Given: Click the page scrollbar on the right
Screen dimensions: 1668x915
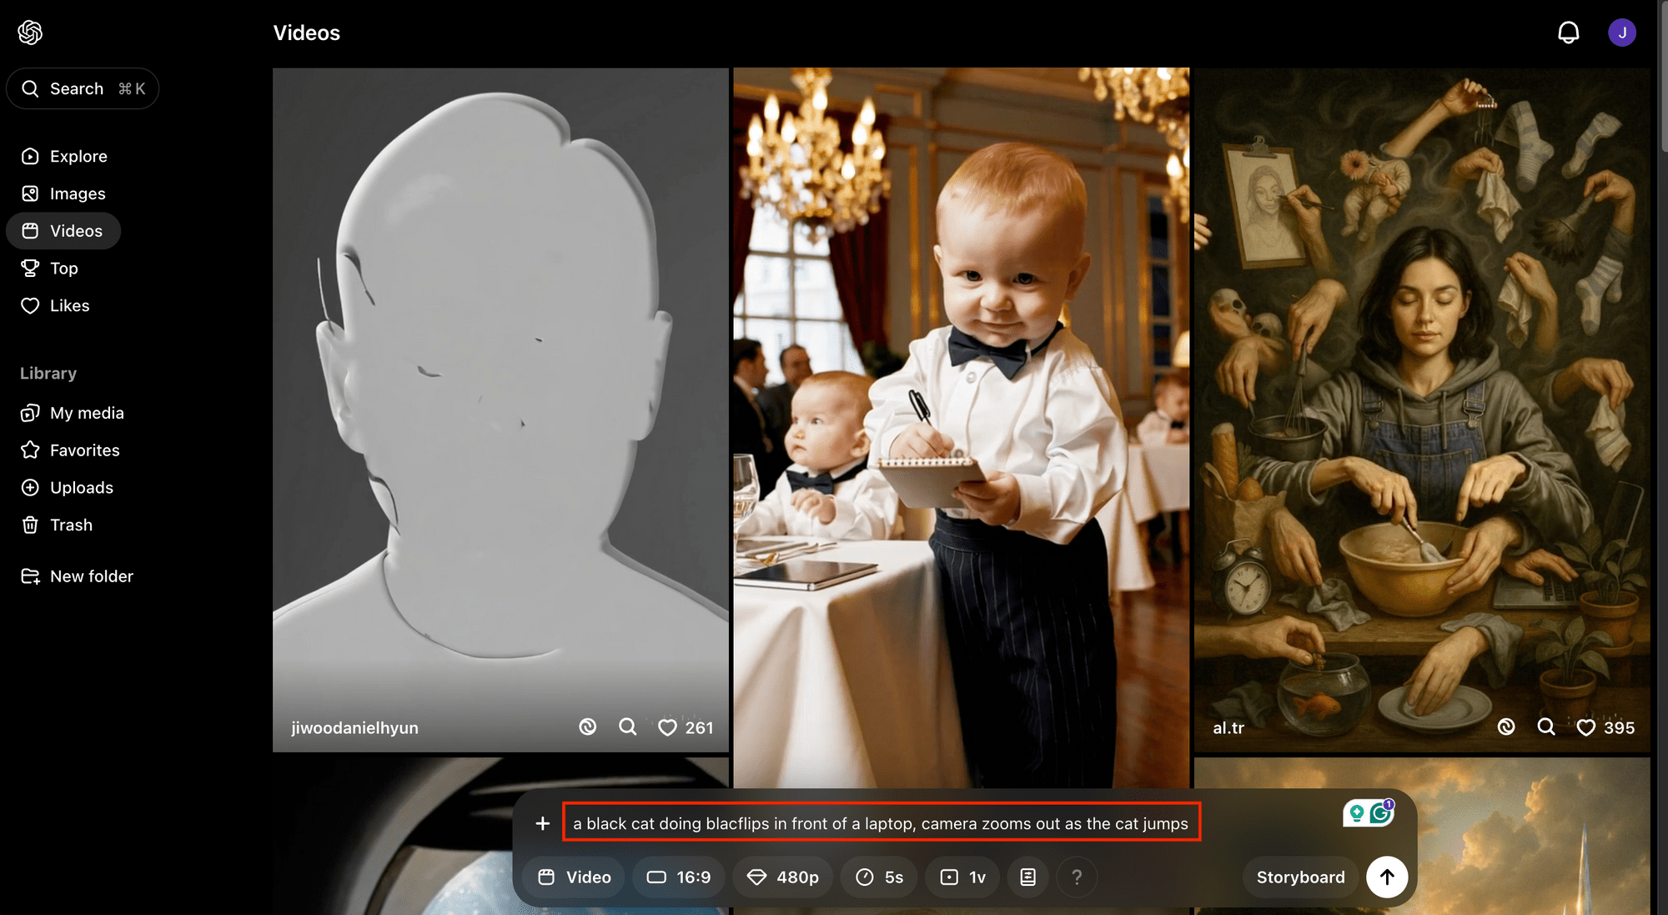Looking at the screenshot, I should point(1664,77).
